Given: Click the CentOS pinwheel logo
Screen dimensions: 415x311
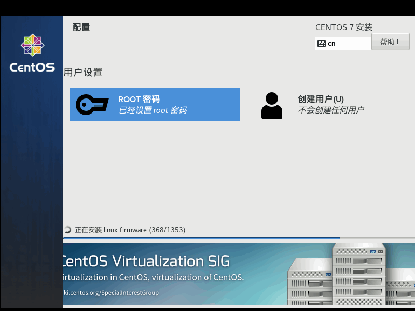Looking at the screenshot, I should tap(33, 45).
